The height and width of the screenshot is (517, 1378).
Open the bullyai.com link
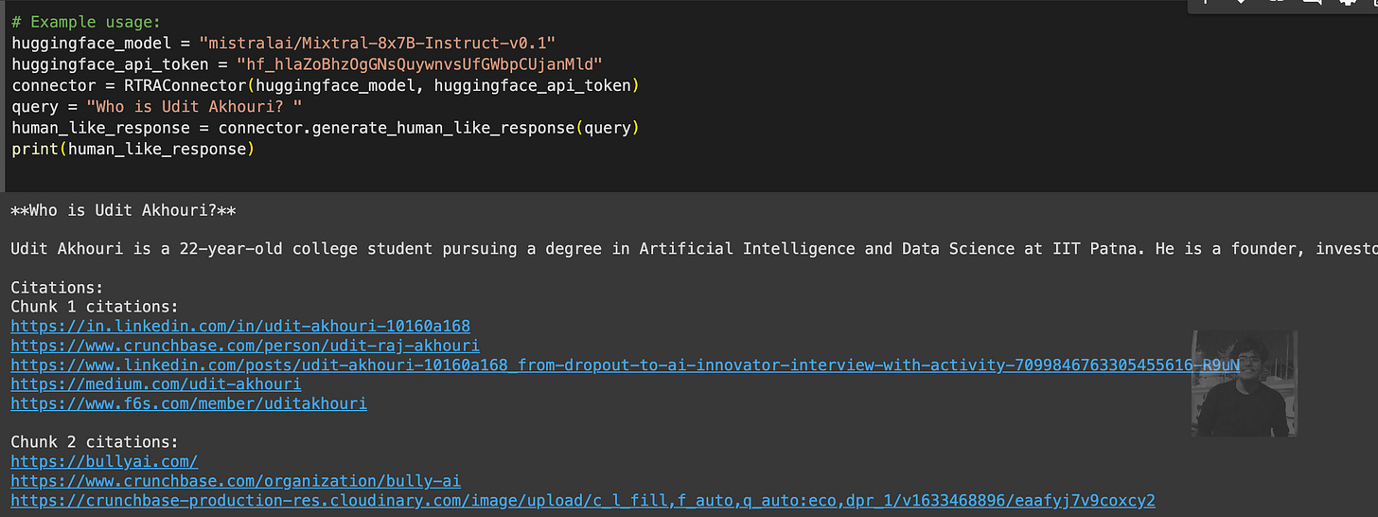point(104,462)
